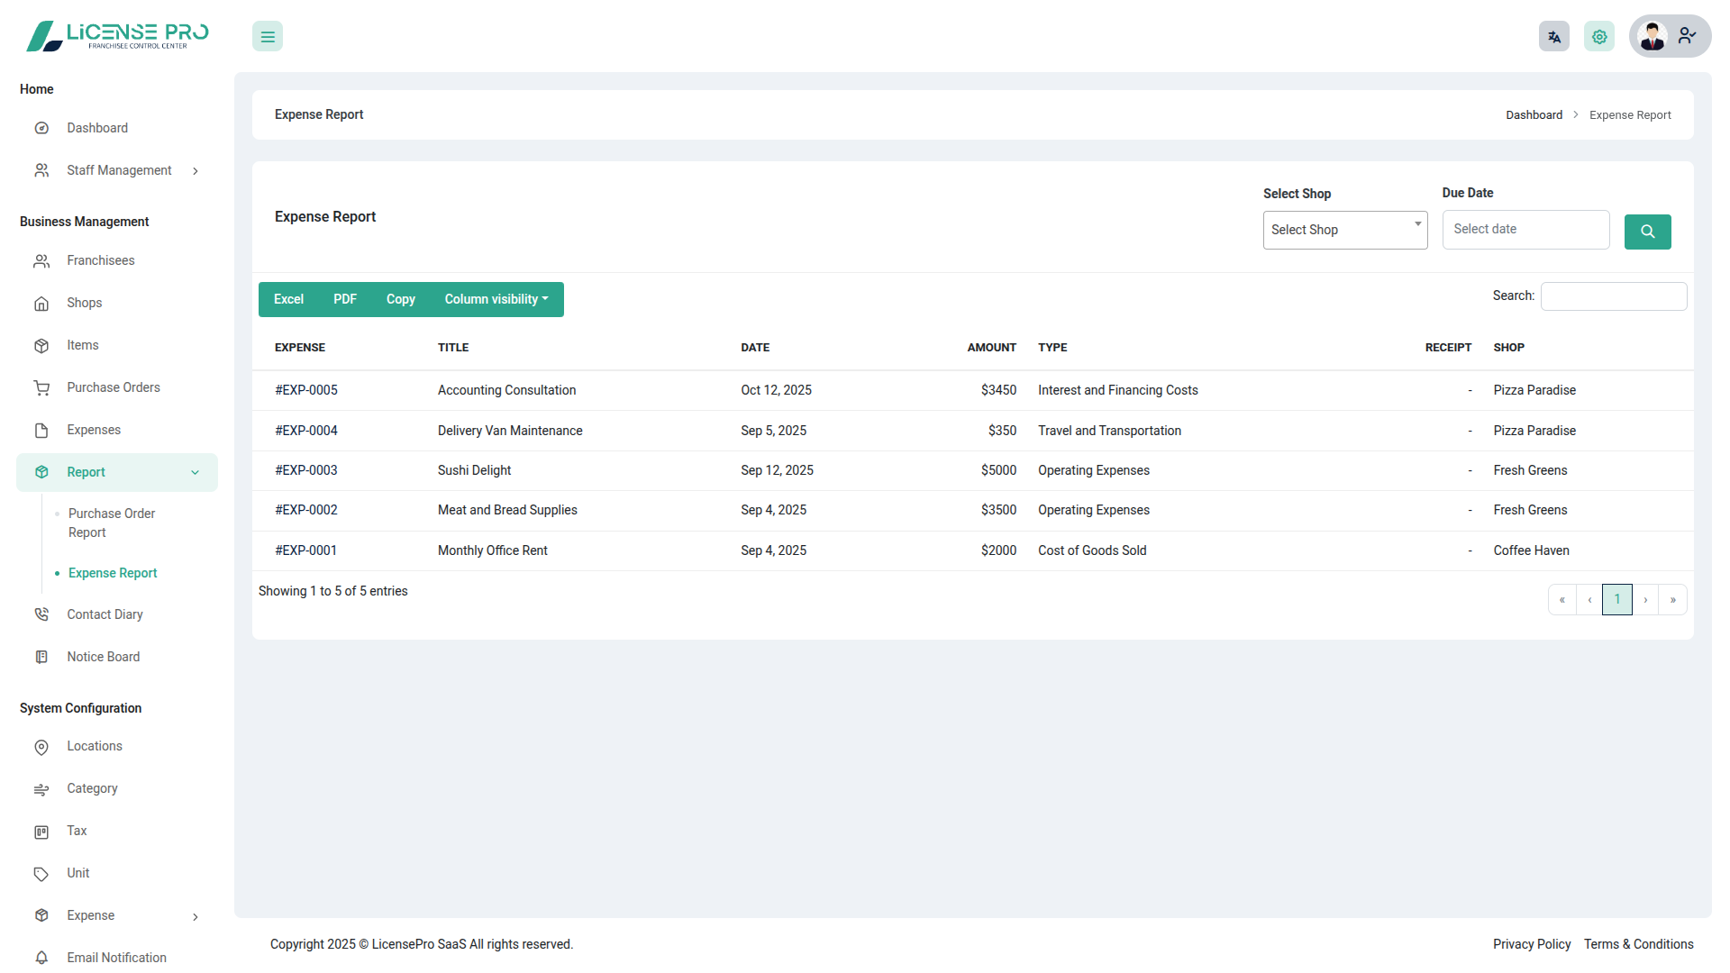Screen dimensions: 1730x973
Task: Click the hamburger menu toggle icon
Action: click(x=268, y=37)
